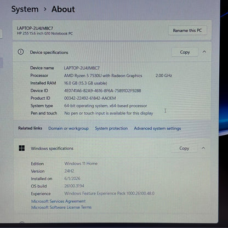This screenshot has width=228, height=228.
Task: Copy the device specifications
Action: pos(185,52)
